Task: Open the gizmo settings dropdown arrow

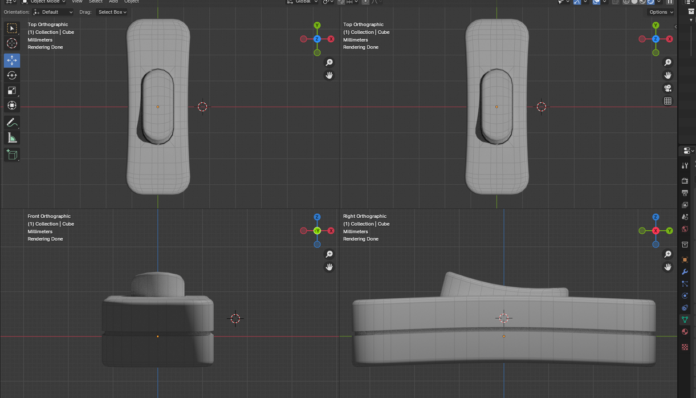Action: pos(585,2)
